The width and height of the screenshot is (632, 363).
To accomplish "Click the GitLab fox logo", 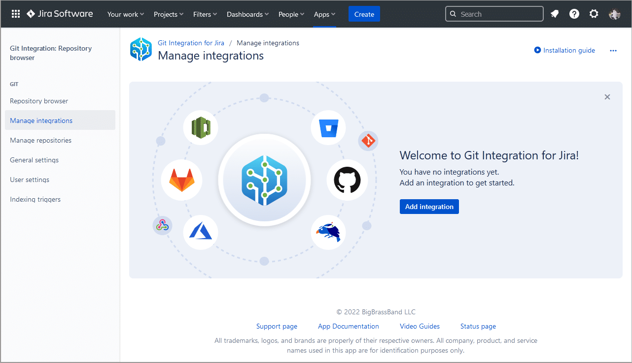I will click(x=182, y=180).
